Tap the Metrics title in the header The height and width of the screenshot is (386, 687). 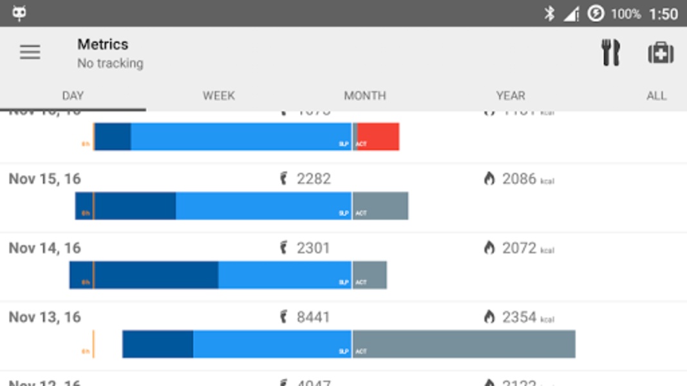click(103, 44)
